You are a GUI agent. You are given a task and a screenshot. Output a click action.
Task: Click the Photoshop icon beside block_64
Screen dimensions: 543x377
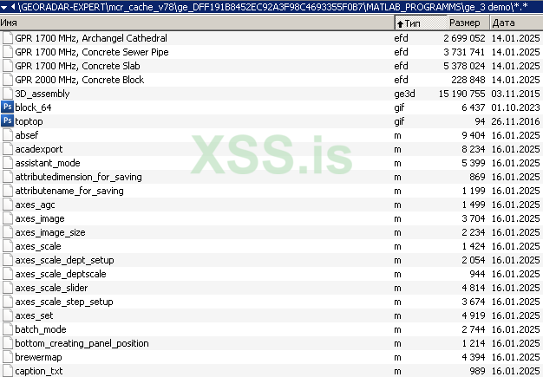point(7,107)
